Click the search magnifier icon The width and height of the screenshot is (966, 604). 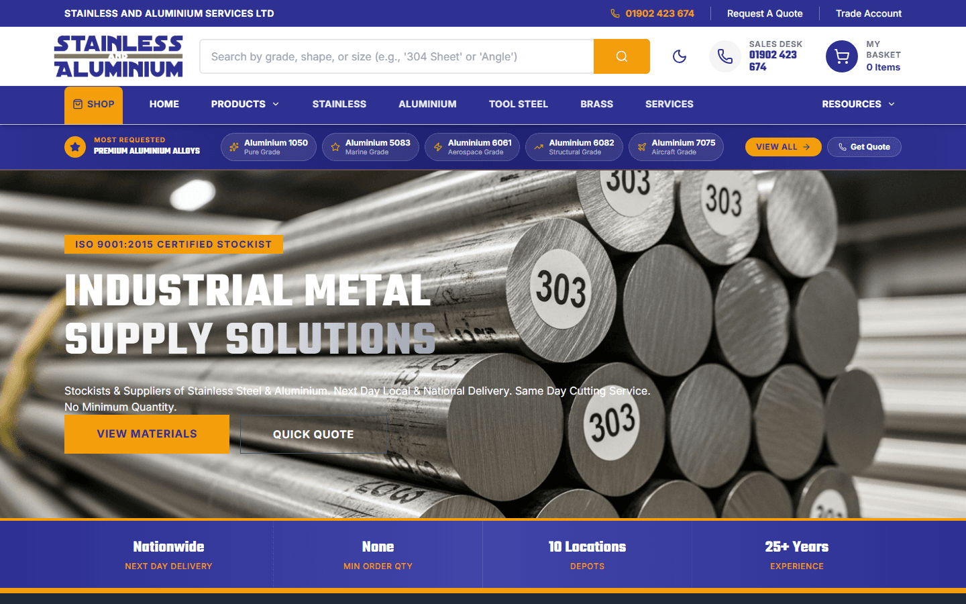621,56
